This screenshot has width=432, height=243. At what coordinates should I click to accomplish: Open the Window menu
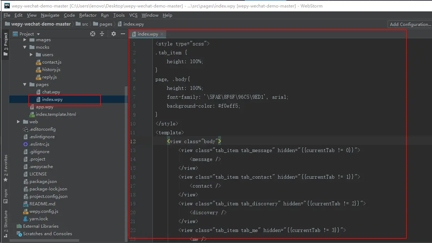pyautogui.click(x=150, y=15)
